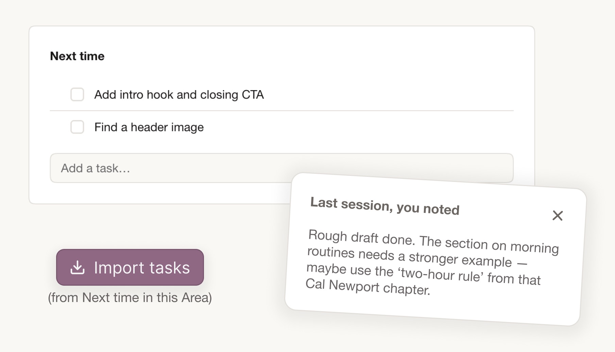Open the task 'Find a header image'
The width and height of the screenshot is (615, 352).
149,127
